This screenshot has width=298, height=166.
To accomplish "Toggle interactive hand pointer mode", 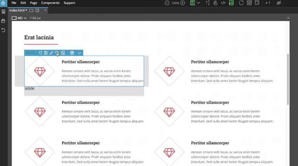I will click(216, 3).
